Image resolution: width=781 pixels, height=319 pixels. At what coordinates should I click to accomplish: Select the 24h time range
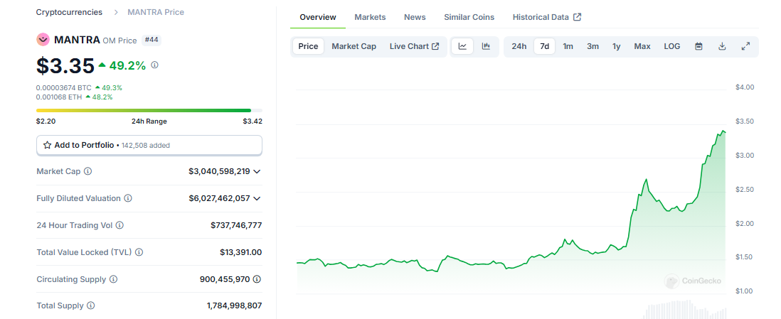519,46
